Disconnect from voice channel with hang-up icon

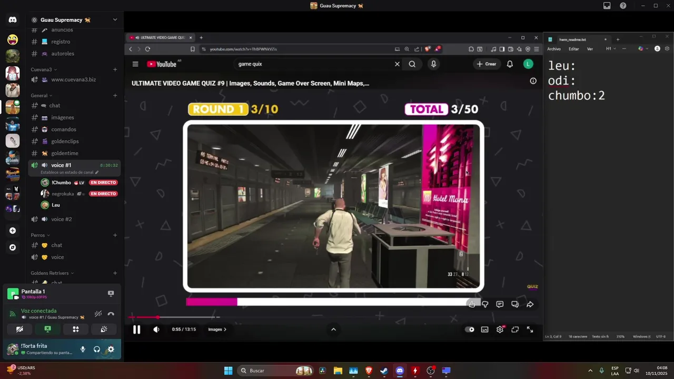point(111,314)
